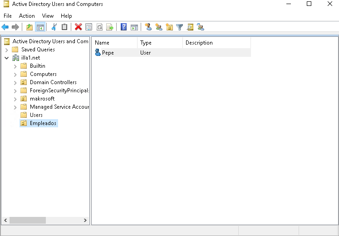Click the Saved Queries folder icon
The height and width of the screenshot is (236, 339).
(x=15, y=50)
